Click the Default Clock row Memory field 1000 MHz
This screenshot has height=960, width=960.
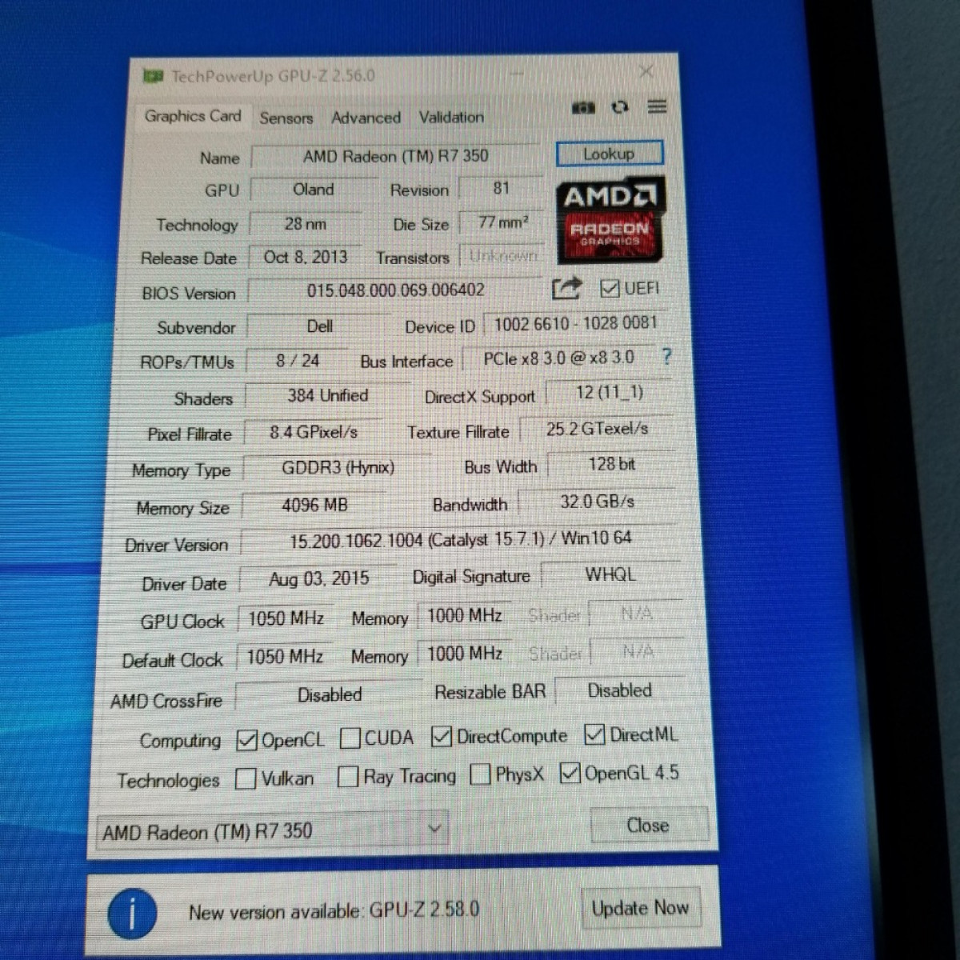(464, 654)
